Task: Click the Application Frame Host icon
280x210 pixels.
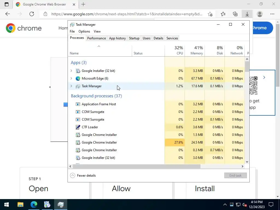Action: [78, 104]
